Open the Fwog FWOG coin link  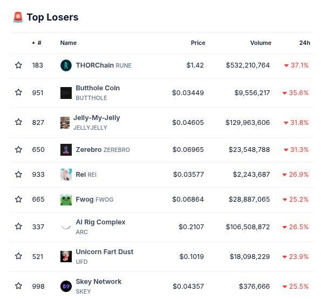pyautogui.click(x=94, y=200)
